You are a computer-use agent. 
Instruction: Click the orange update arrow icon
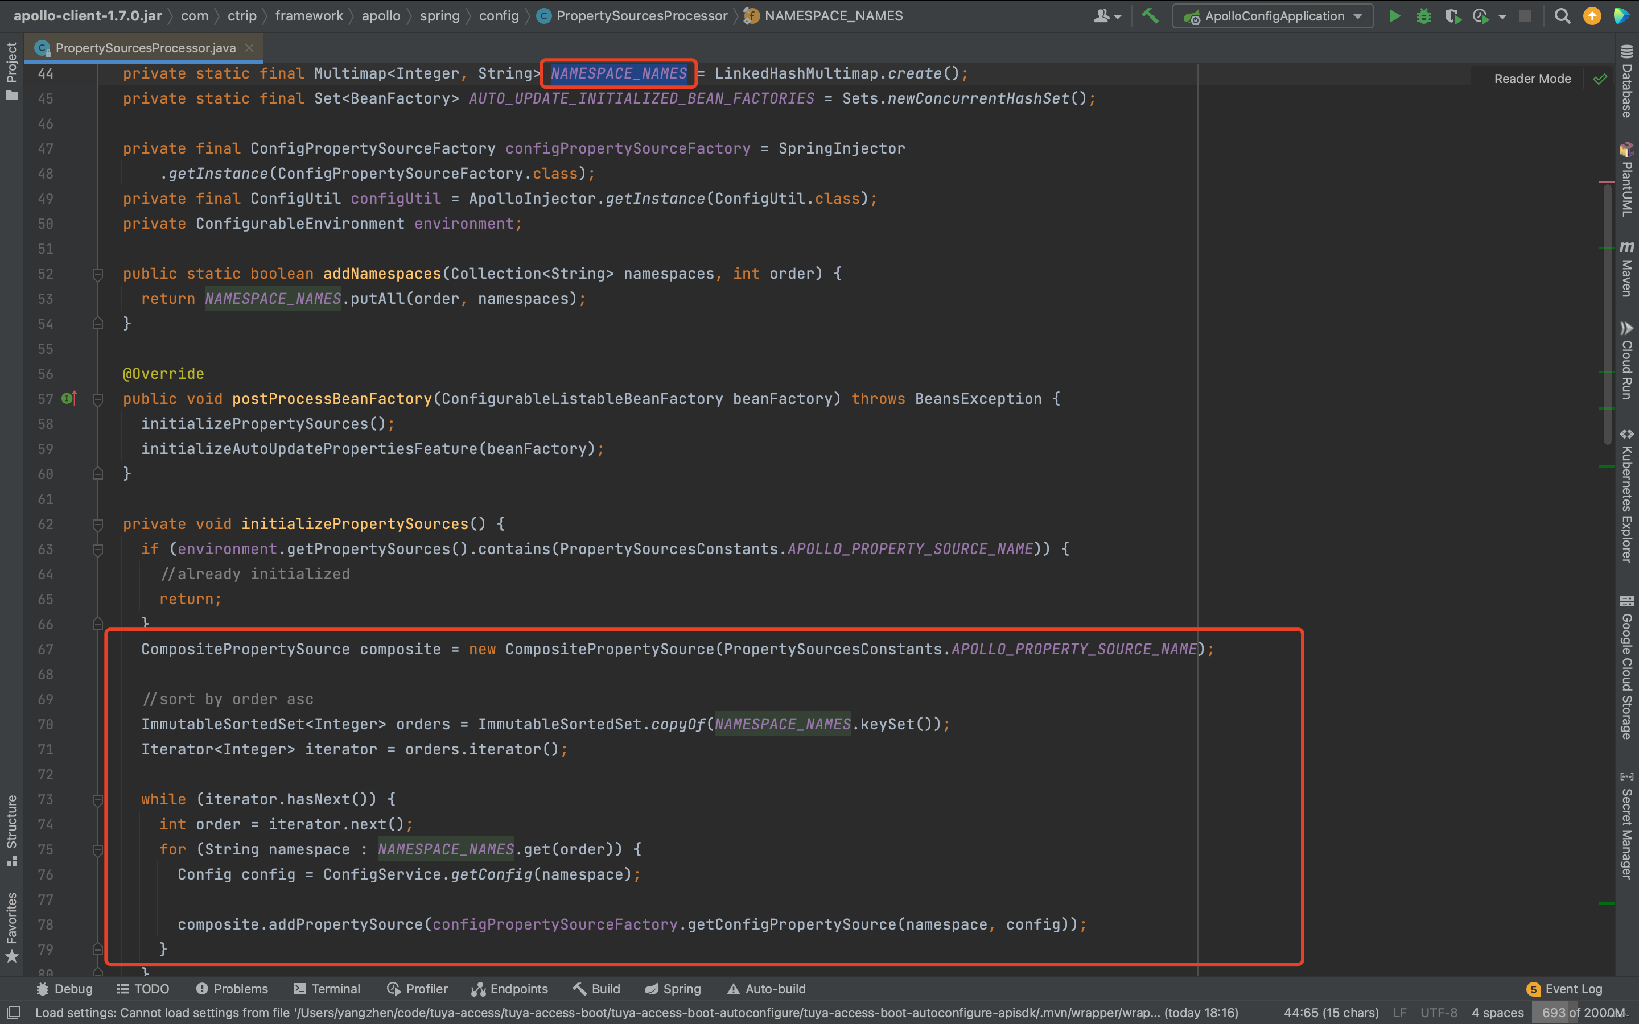click(1592, 16)
